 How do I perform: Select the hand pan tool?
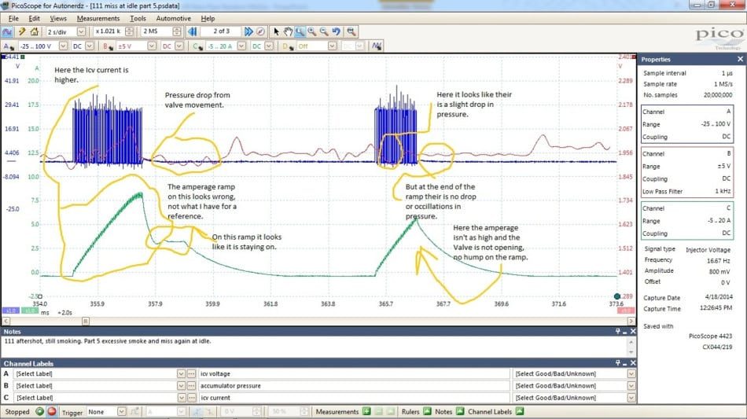point(288,31)
